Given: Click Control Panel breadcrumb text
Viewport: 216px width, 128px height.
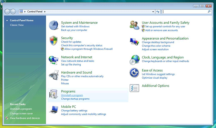Looking at the screenshot, I should coord(35,12).
